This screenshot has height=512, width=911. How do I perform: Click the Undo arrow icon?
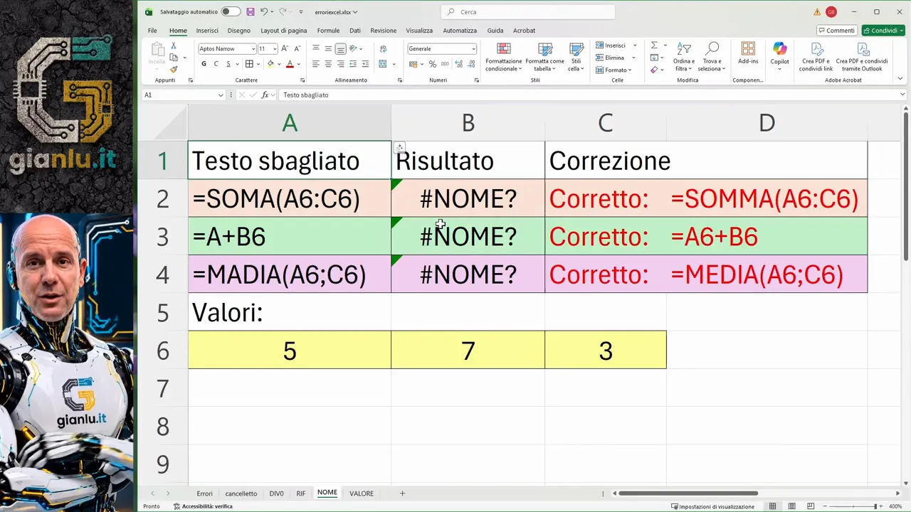click(x=264, y=12)
